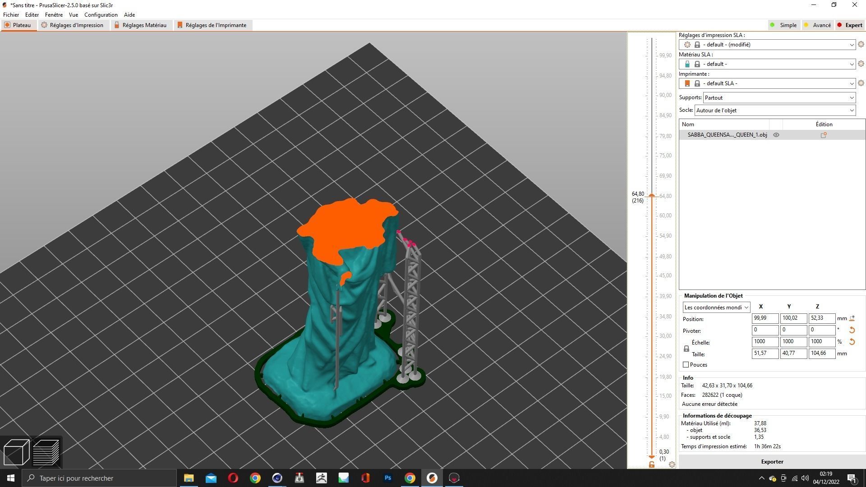Select Expert mode

[850, 25]
